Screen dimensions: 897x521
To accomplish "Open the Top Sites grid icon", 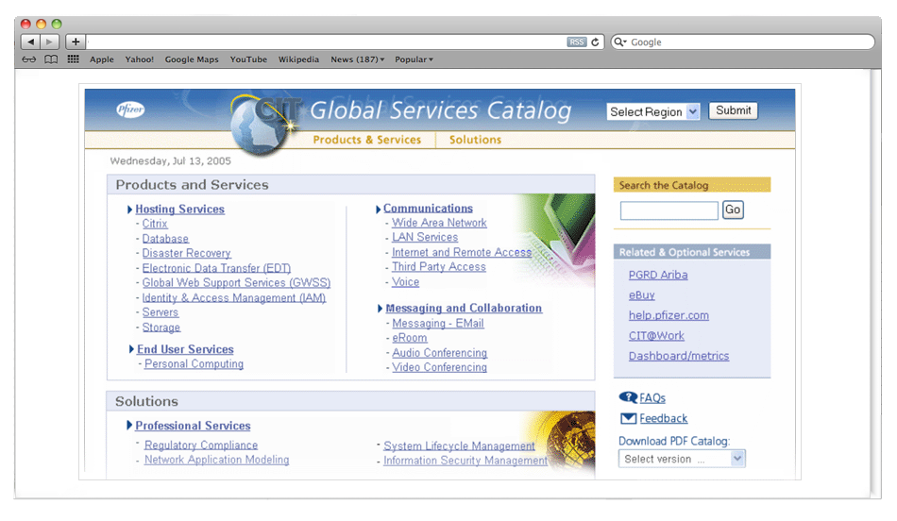I will click(73, 59).
